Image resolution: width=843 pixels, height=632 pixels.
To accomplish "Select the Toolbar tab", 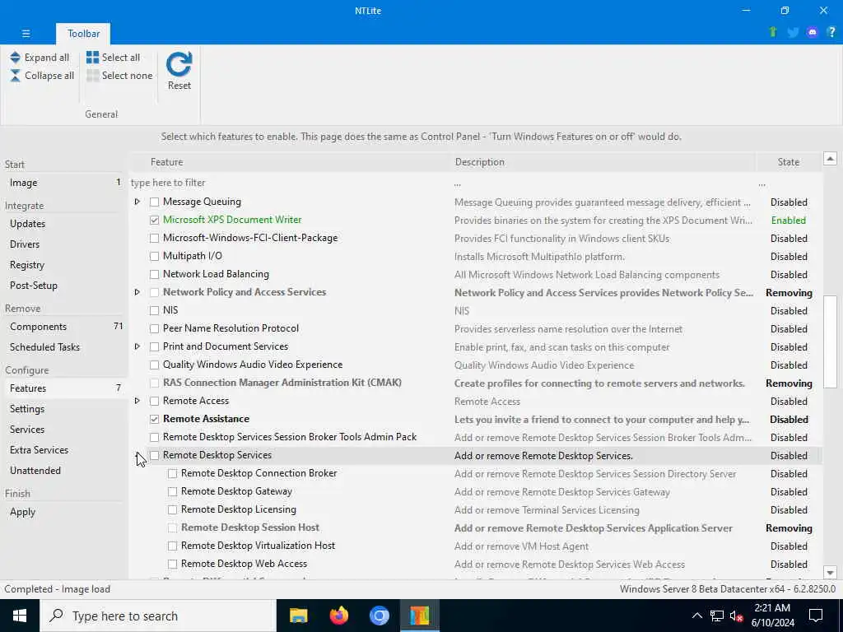I will [83, 34].
